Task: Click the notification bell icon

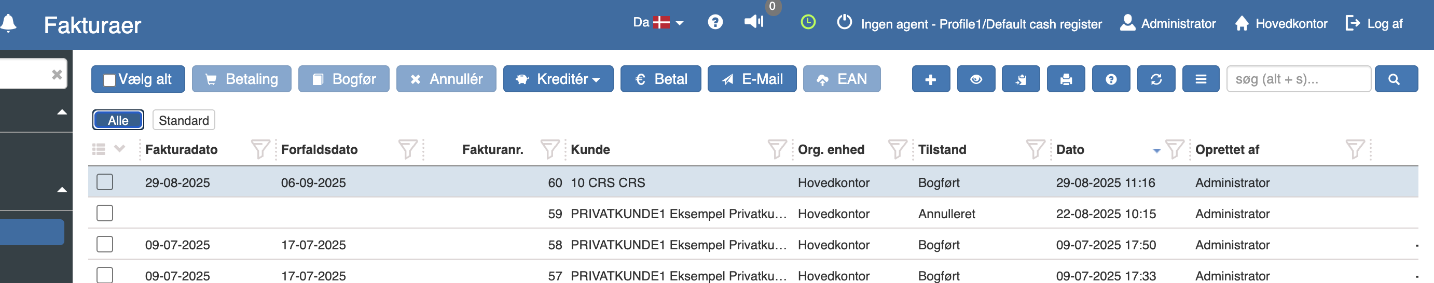Action: 9,23
